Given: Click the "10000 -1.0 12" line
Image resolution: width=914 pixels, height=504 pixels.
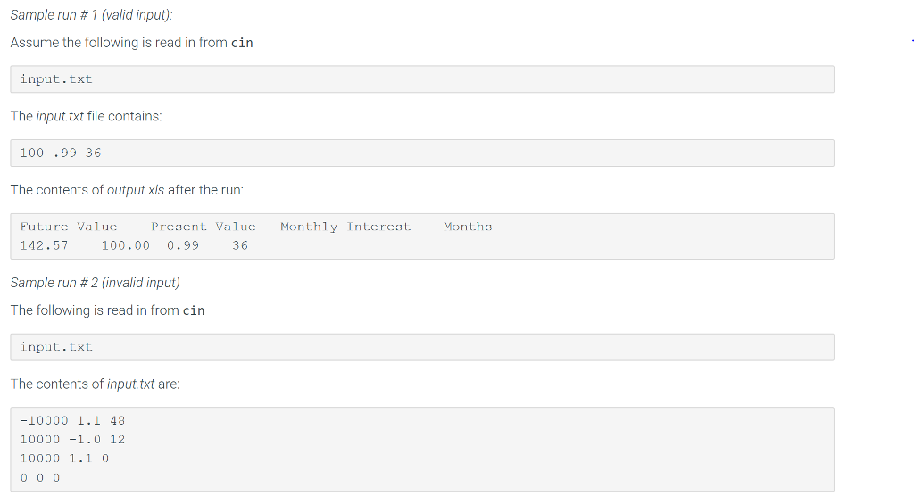Looking at the screenshot, I should 72,439.
